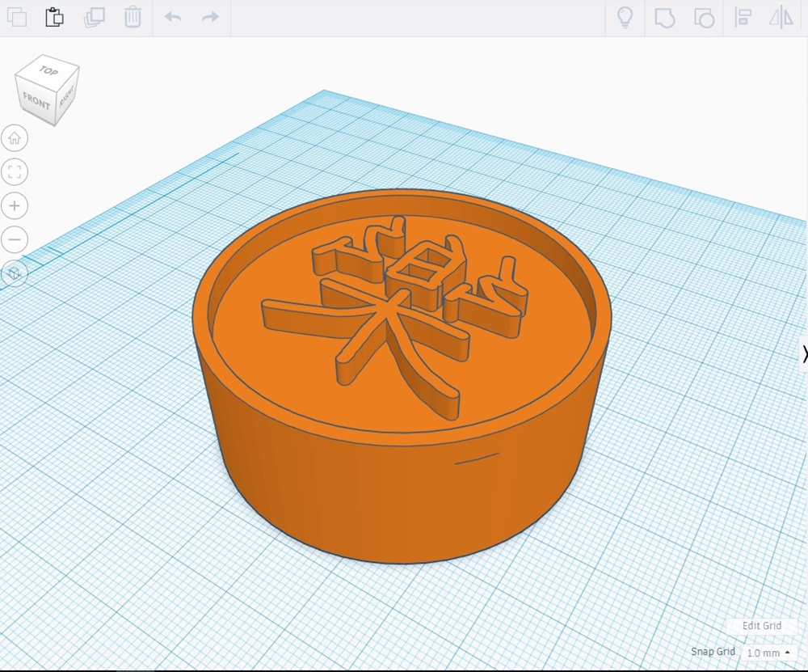
Task: Group shapes using the Group icon
Action: [664, 18]
